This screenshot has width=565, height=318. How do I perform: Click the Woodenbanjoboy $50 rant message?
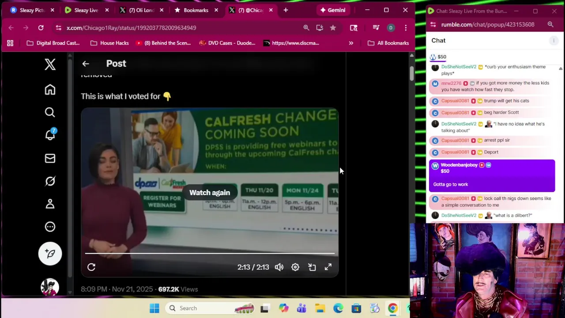492,176
